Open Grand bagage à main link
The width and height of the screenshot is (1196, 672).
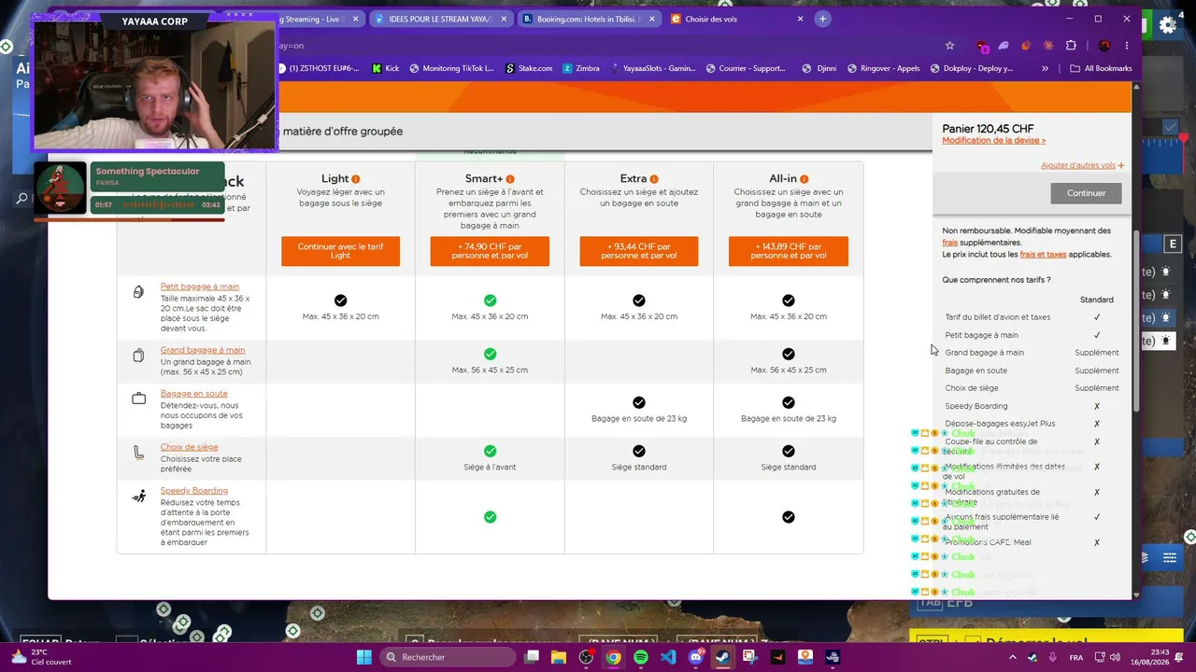pyautogui.click(x=203, y=350)
